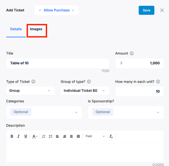Viewport: 169px width, 166px height.
Task: Align description text to the left
Action: 57,137
